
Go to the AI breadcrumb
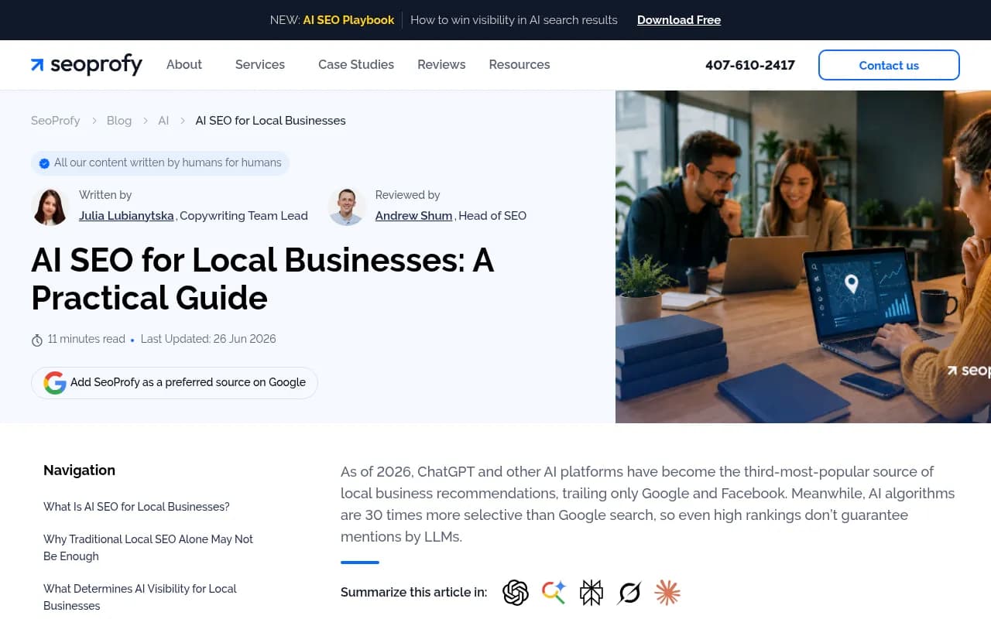[163, 121]
